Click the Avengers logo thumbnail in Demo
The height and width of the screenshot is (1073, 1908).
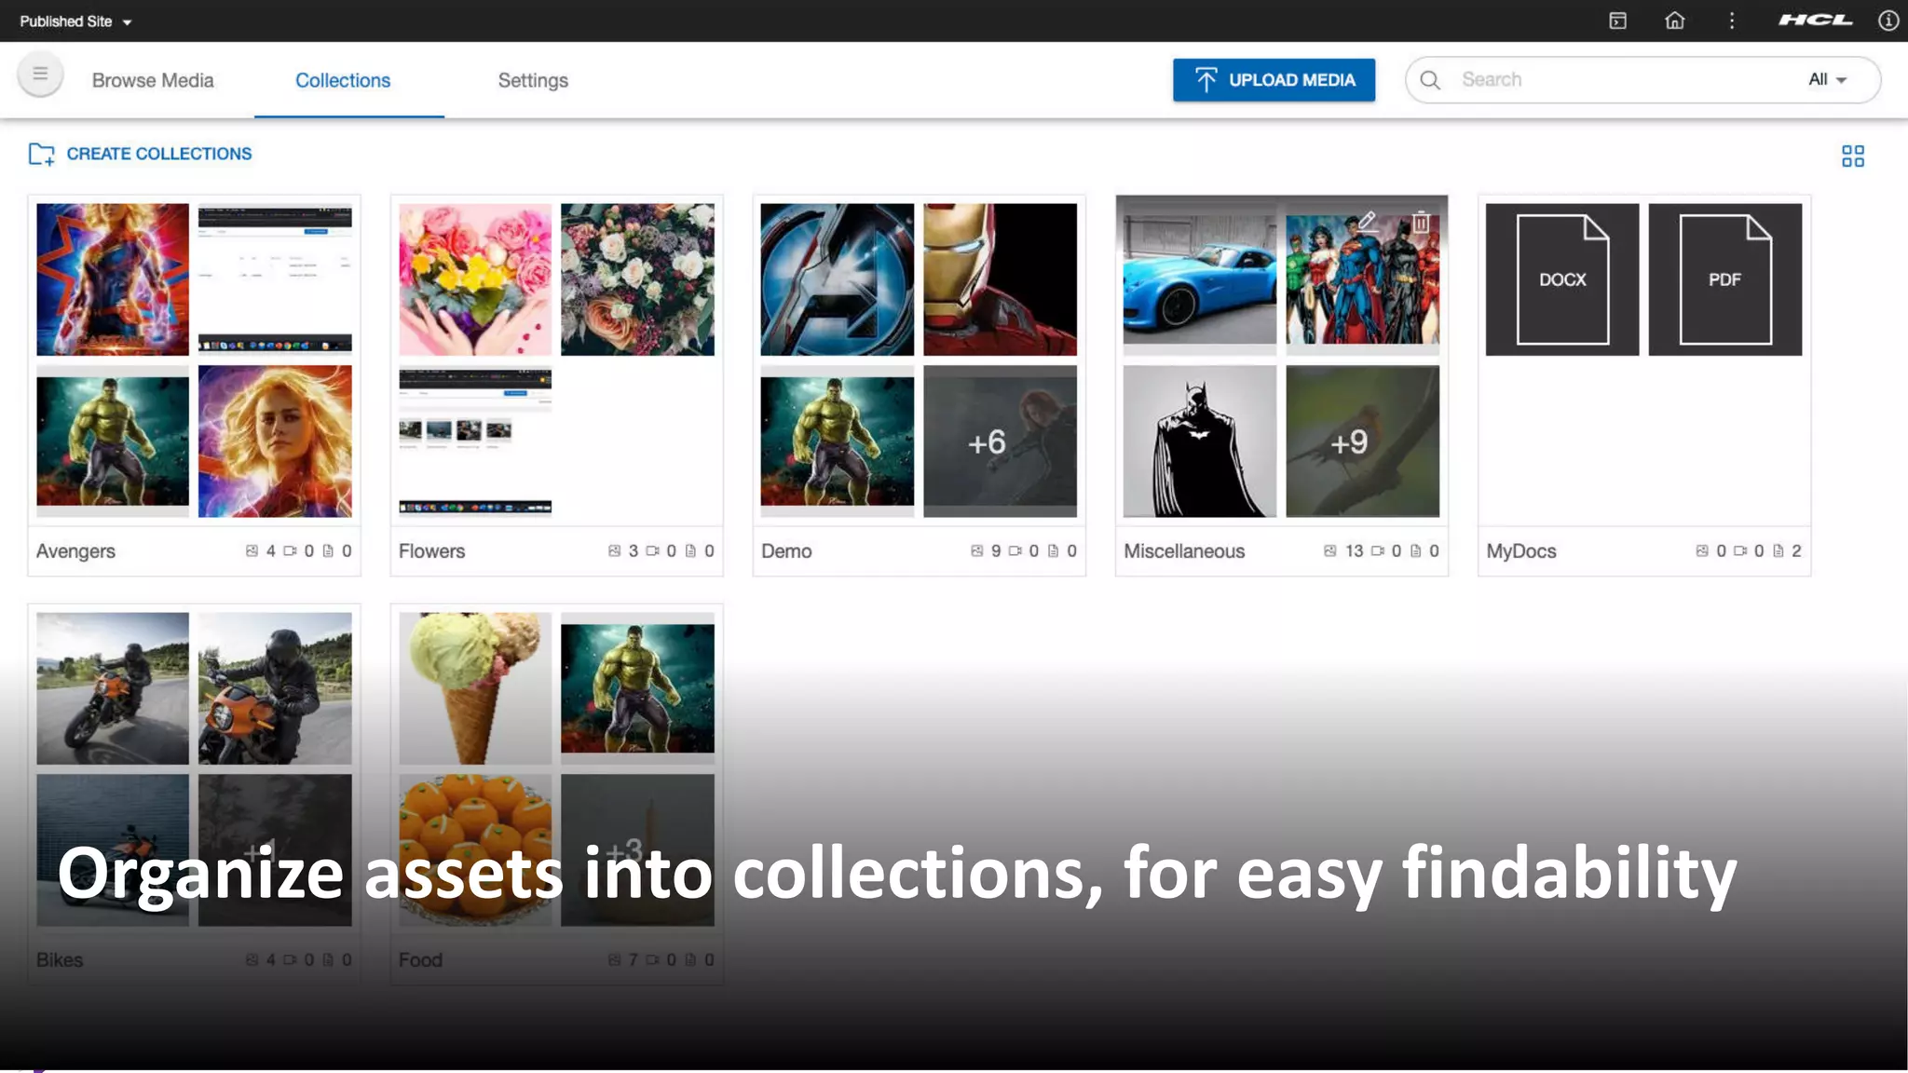837,279
